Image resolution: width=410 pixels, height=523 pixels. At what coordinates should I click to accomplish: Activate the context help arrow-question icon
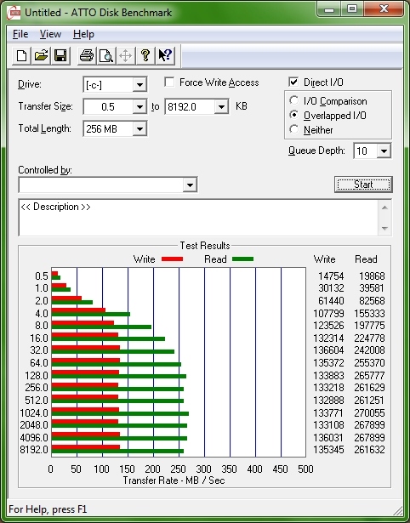(x=165, y=55)
